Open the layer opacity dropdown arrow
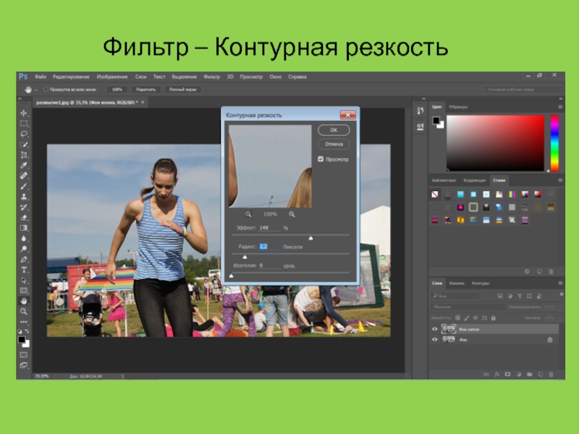This screenshot has width=579, height=434. (x=562, y=307)
